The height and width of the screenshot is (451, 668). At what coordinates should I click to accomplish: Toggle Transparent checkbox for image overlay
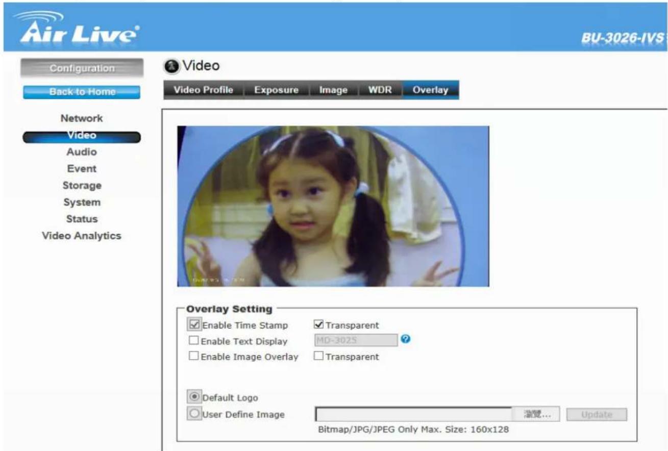(318, 357)
